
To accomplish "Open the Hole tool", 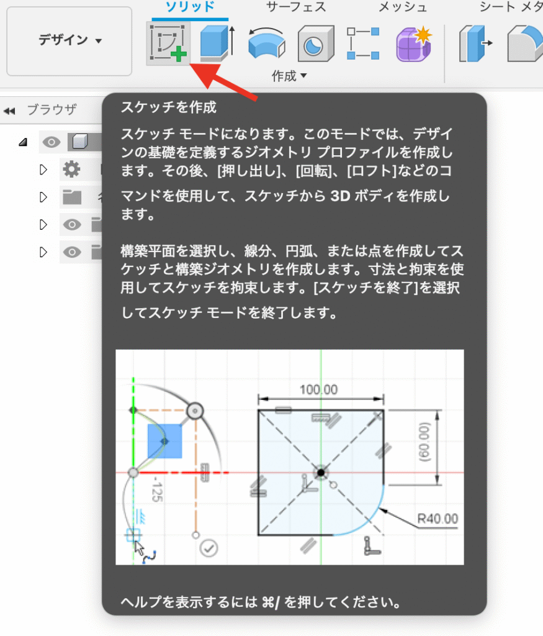I will (315, 45).
